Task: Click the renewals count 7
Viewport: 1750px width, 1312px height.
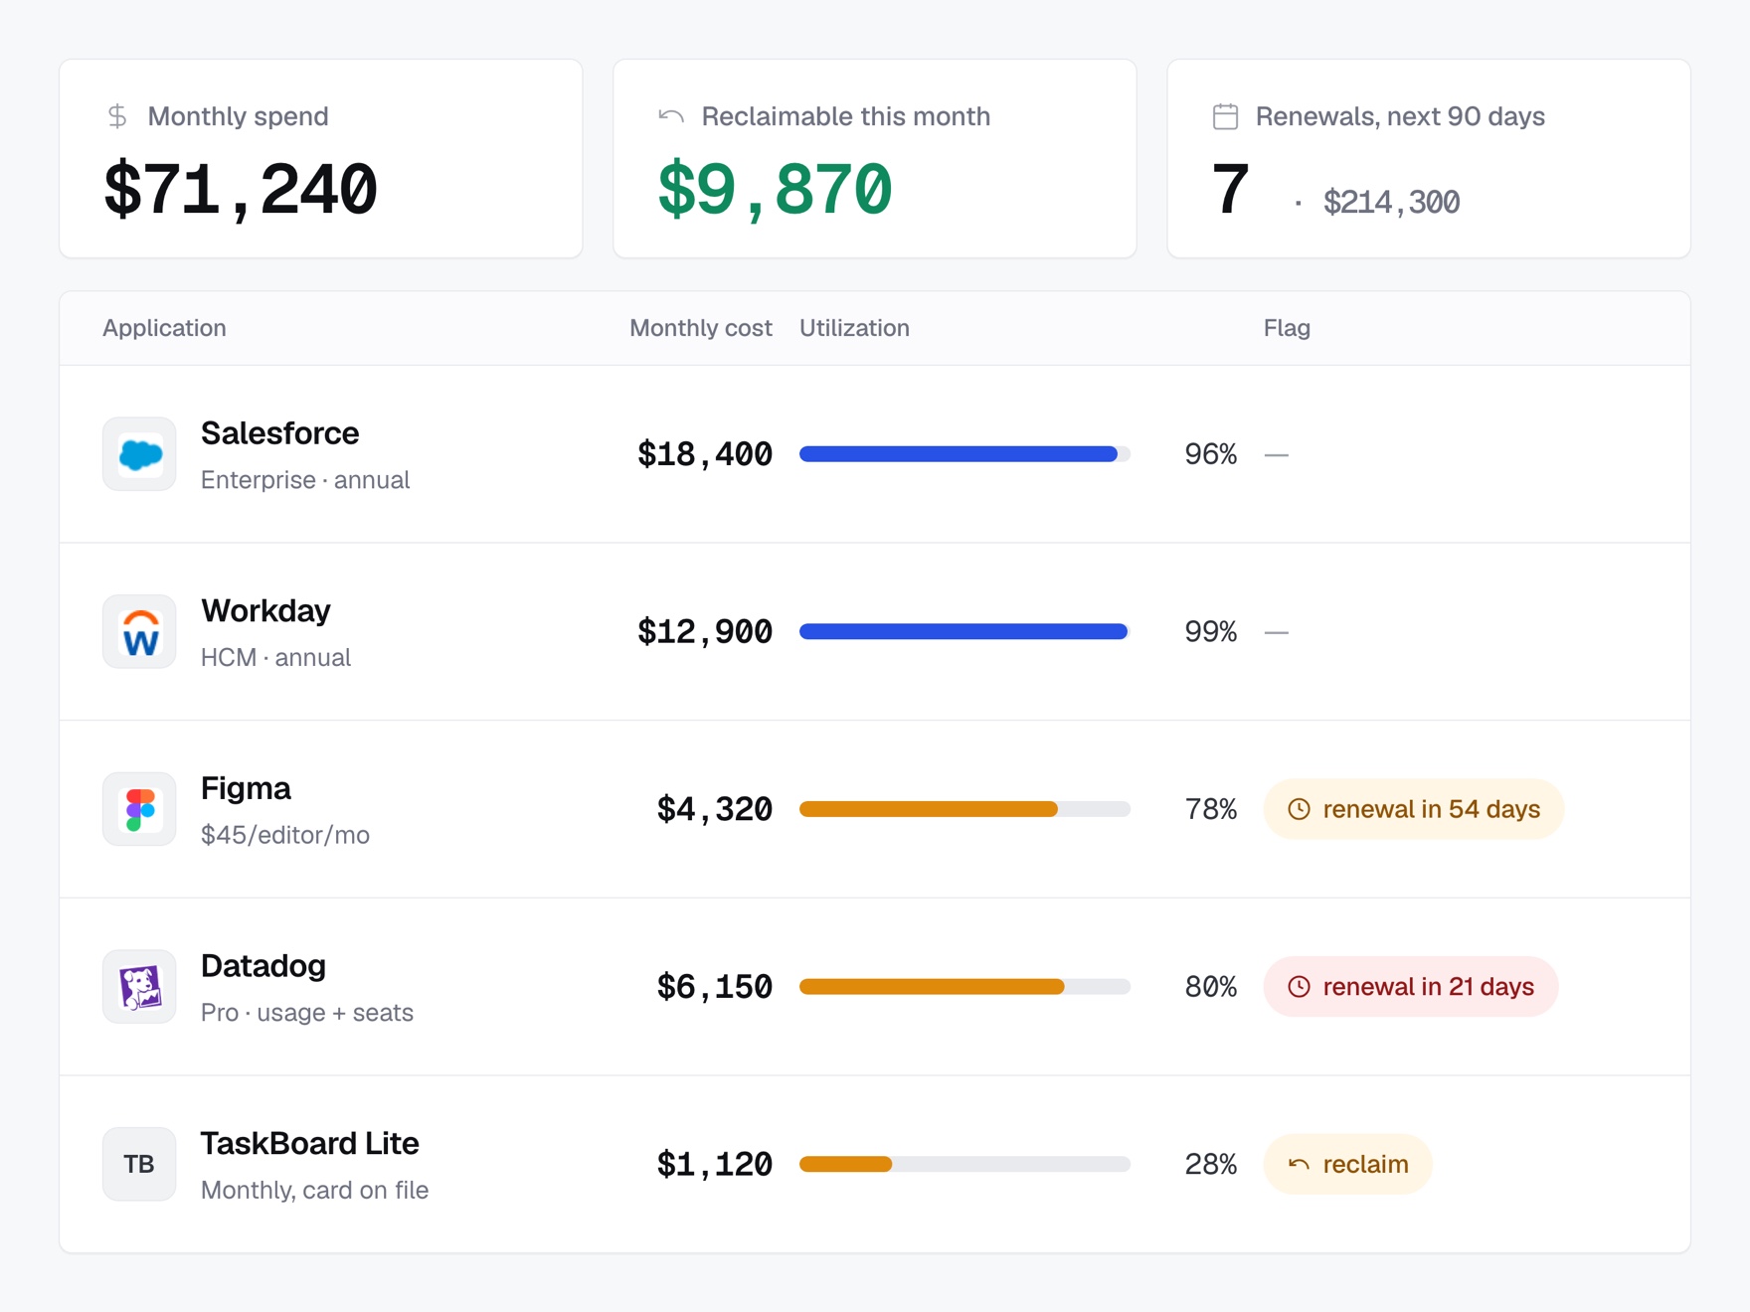Action: coord(1230,189)
